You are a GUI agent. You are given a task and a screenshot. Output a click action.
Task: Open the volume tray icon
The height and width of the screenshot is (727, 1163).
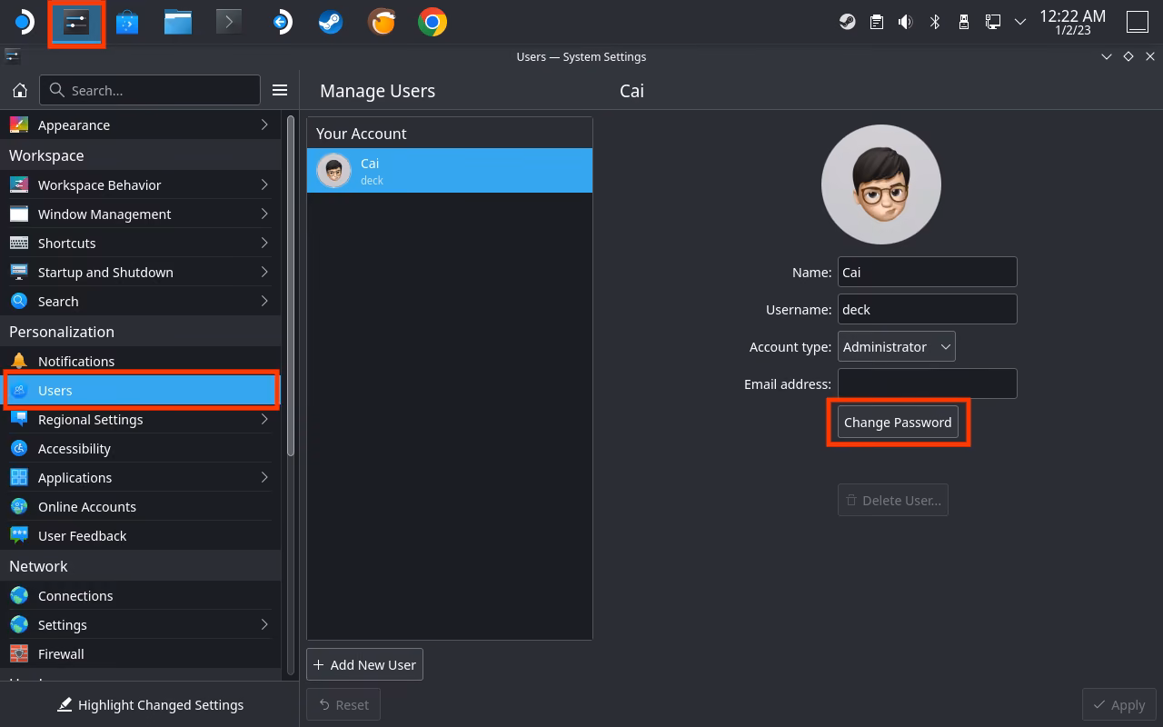click(905, 22)
